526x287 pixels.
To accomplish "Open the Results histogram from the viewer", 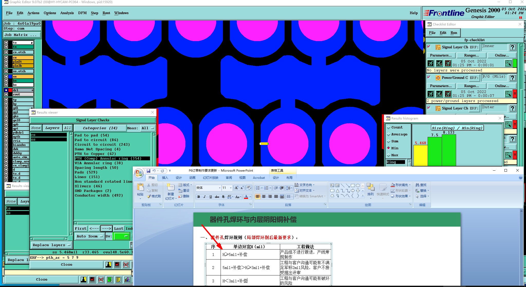I will [127, 280].
